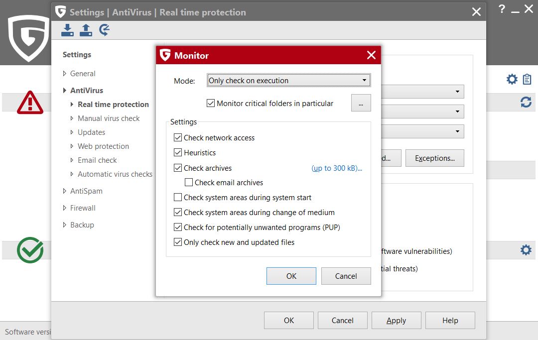Open the Mode dropdown in Monitor dialog
This screenshot has height=340, width=538.
288,81
